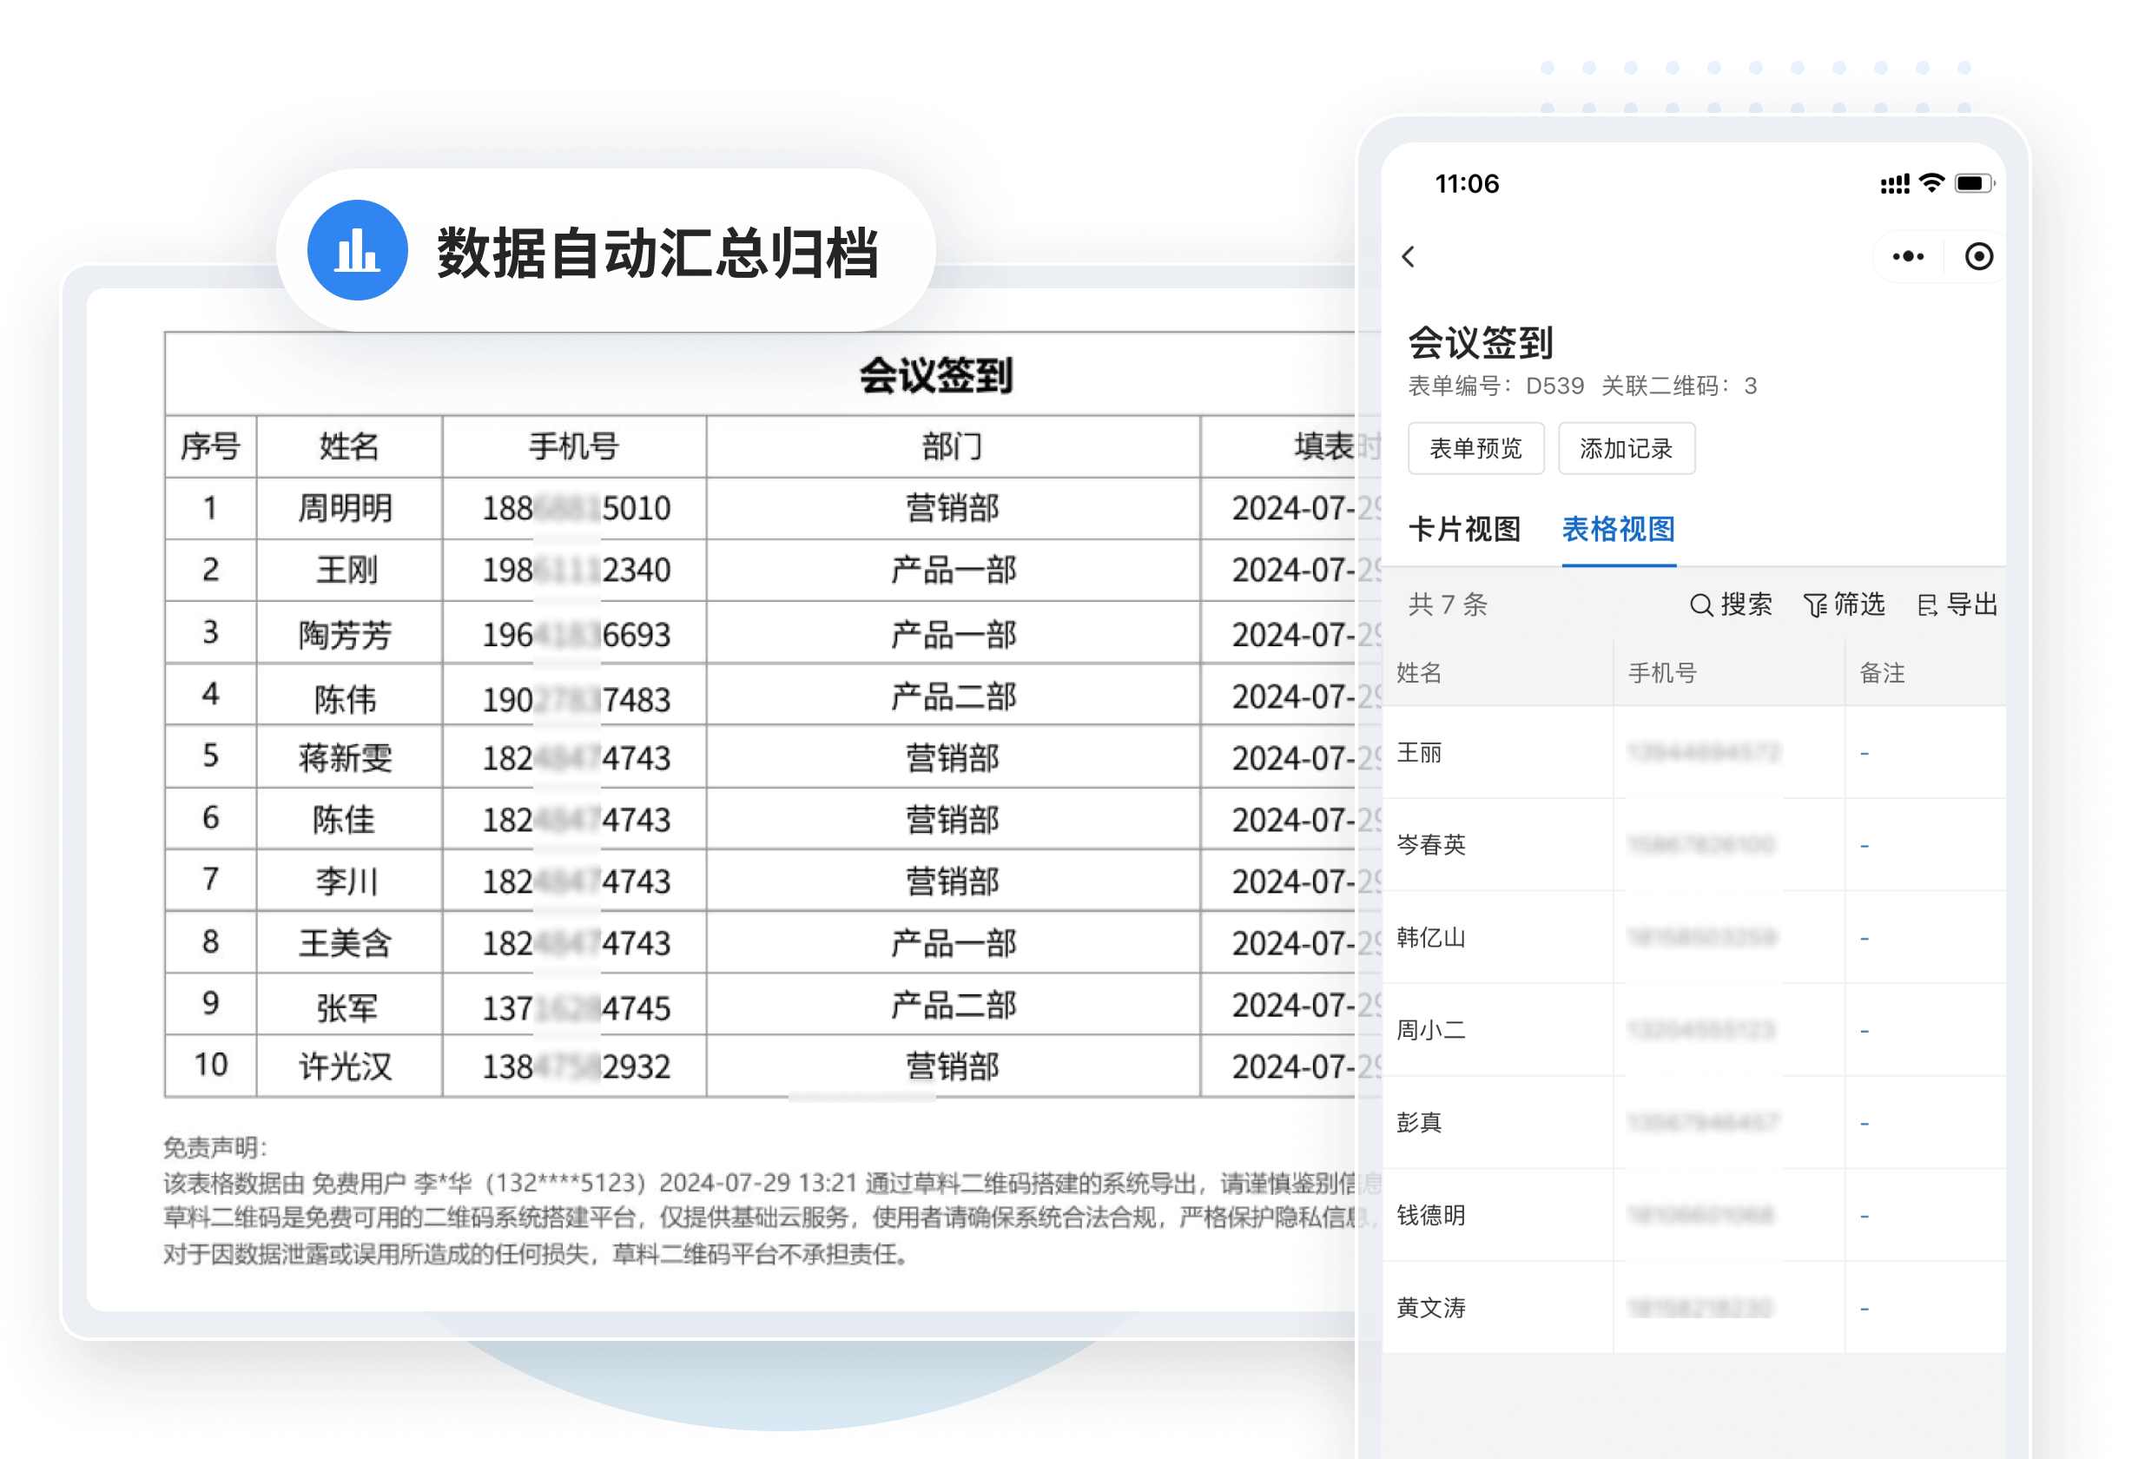This screenshot has width=2145, height=1459.
Task: Select the 彭真 record row
Action: point(1419,1122)
